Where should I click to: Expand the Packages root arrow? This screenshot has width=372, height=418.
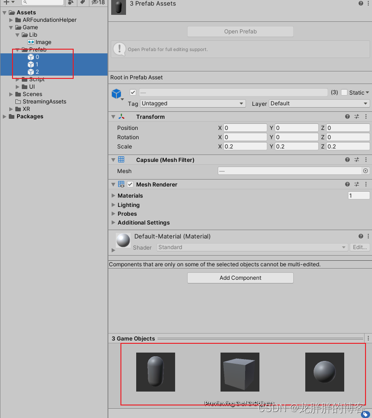5,117
